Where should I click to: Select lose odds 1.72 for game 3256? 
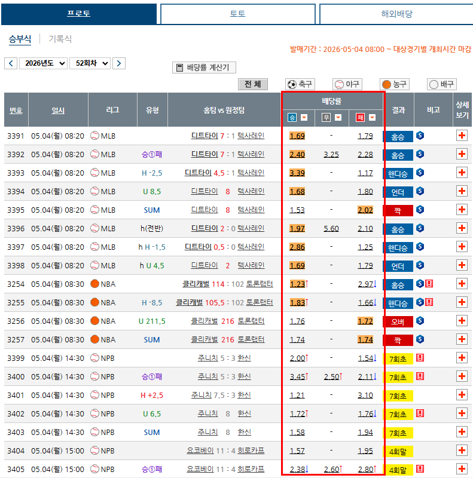pyautogui.click(x=365, y=321)
